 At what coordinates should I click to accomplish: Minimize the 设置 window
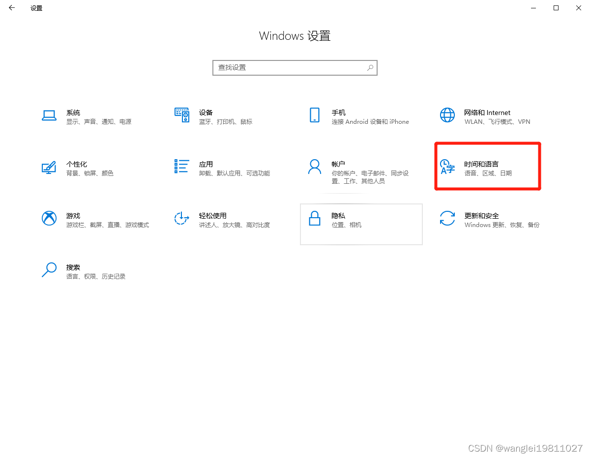click(534, 8)
